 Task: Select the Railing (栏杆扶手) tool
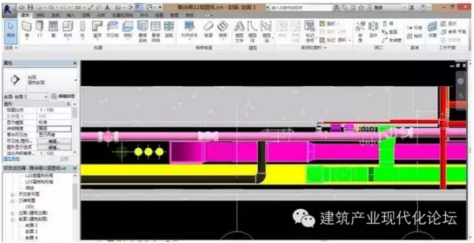(x=189, y=30)
